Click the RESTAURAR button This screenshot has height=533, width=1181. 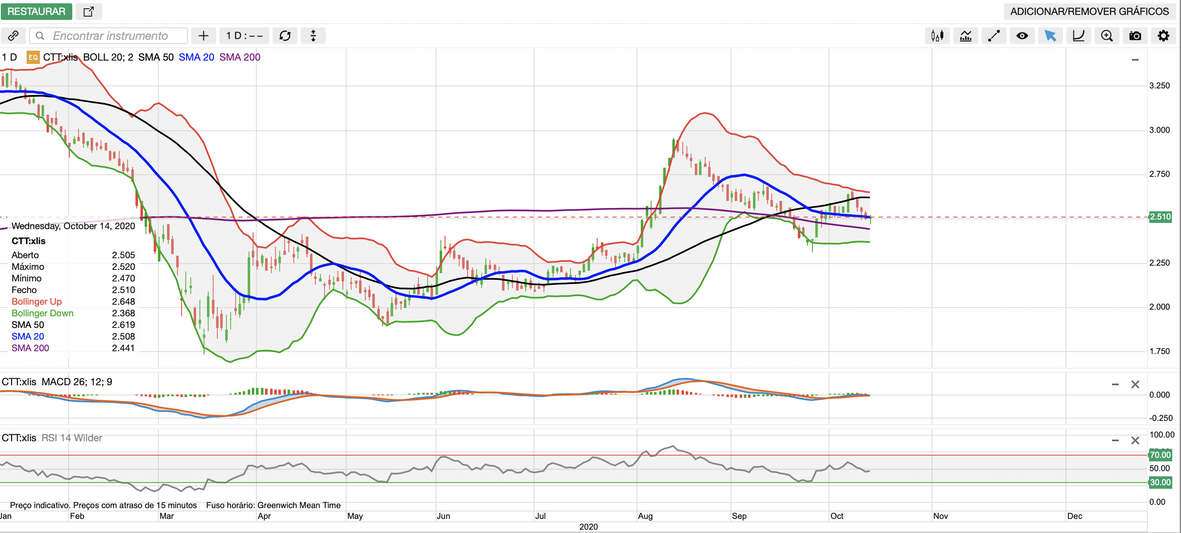point(36,12)
